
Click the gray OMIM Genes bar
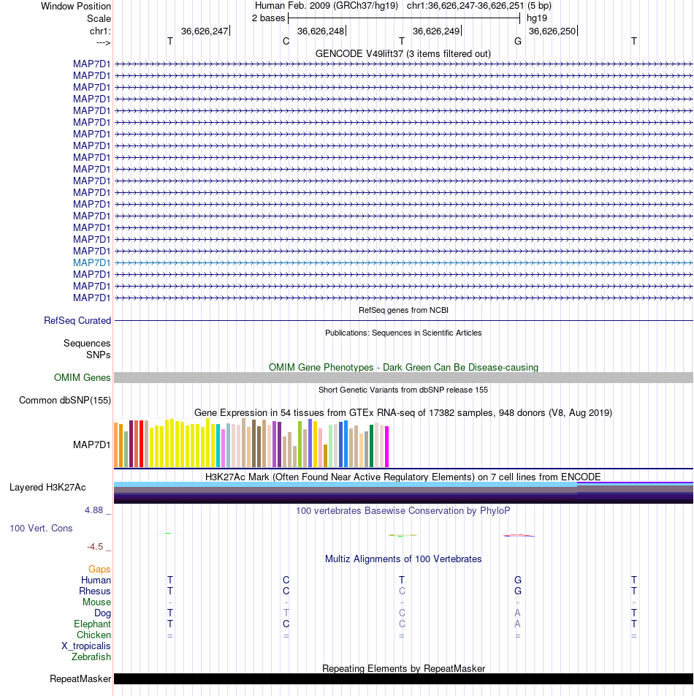(x=403, y=377)
